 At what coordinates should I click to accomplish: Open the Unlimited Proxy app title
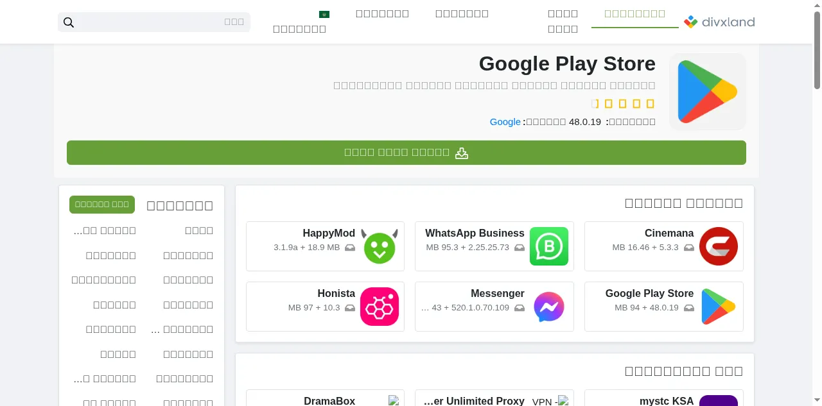pyautogui.click(x=475, y=401)
